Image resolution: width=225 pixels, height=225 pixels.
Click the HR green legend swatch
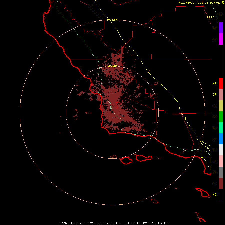point(221,117)
